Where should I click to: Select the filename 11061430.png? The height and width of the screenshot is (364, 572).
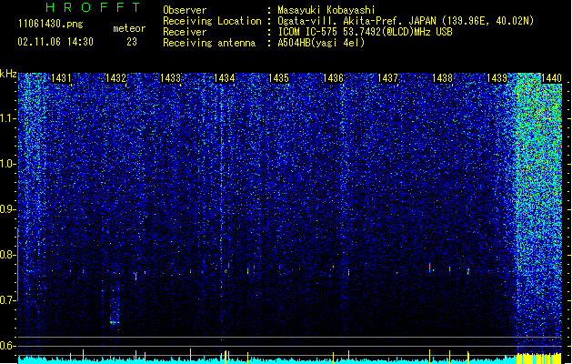50,24
